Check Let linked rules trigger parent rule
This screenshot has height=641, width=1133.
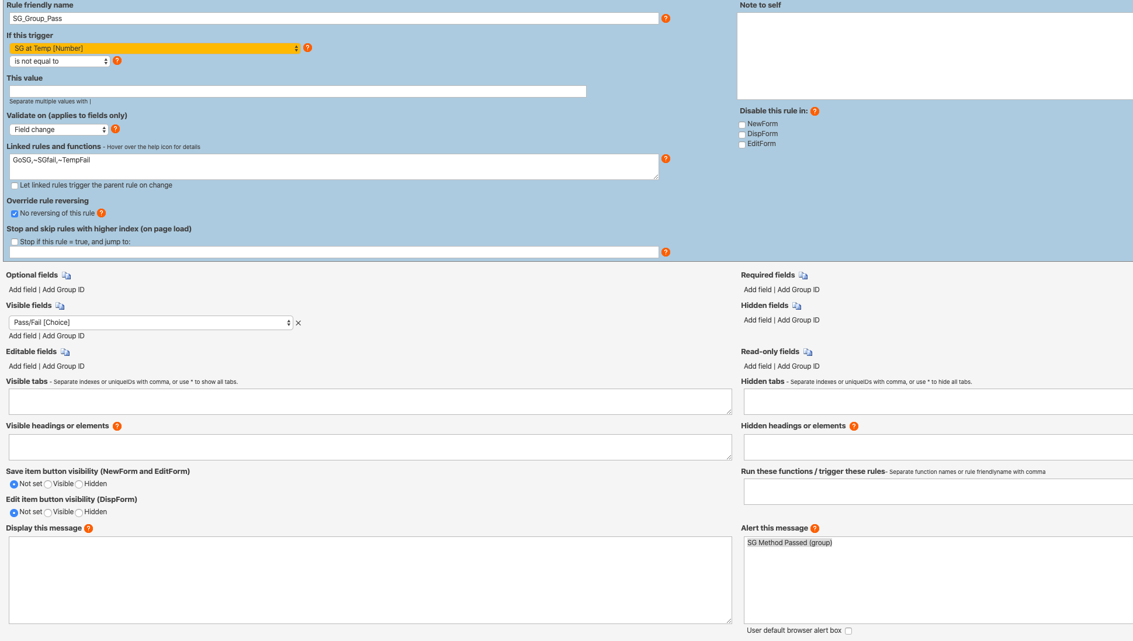click(15, 186)
